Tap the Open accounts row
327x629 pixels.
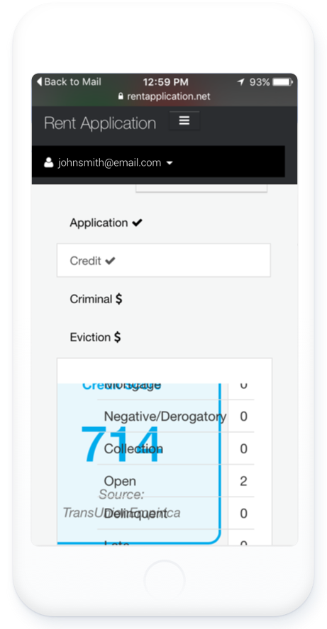point(175,480)
